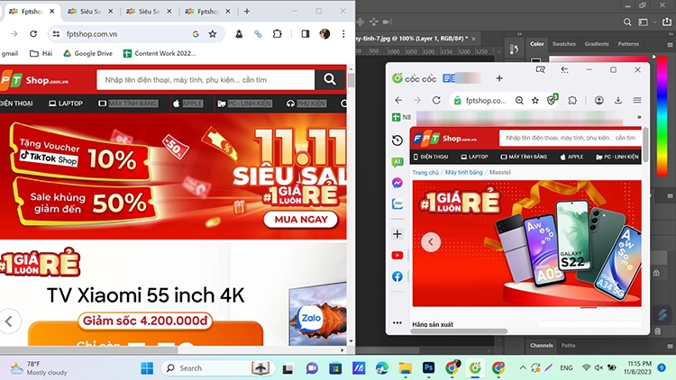Screen dimensions: 676x380
Task: Open new tab in Cốc Cốc
Action: (499, 78)
